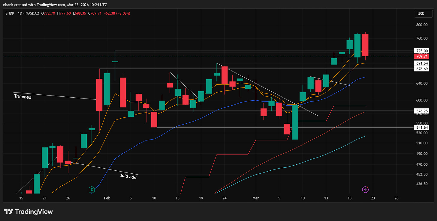Image resolution: width=437 pixels, height=221 pixels.
Task: Click 470.00 on the price axis
Action: tap(421, 164)
